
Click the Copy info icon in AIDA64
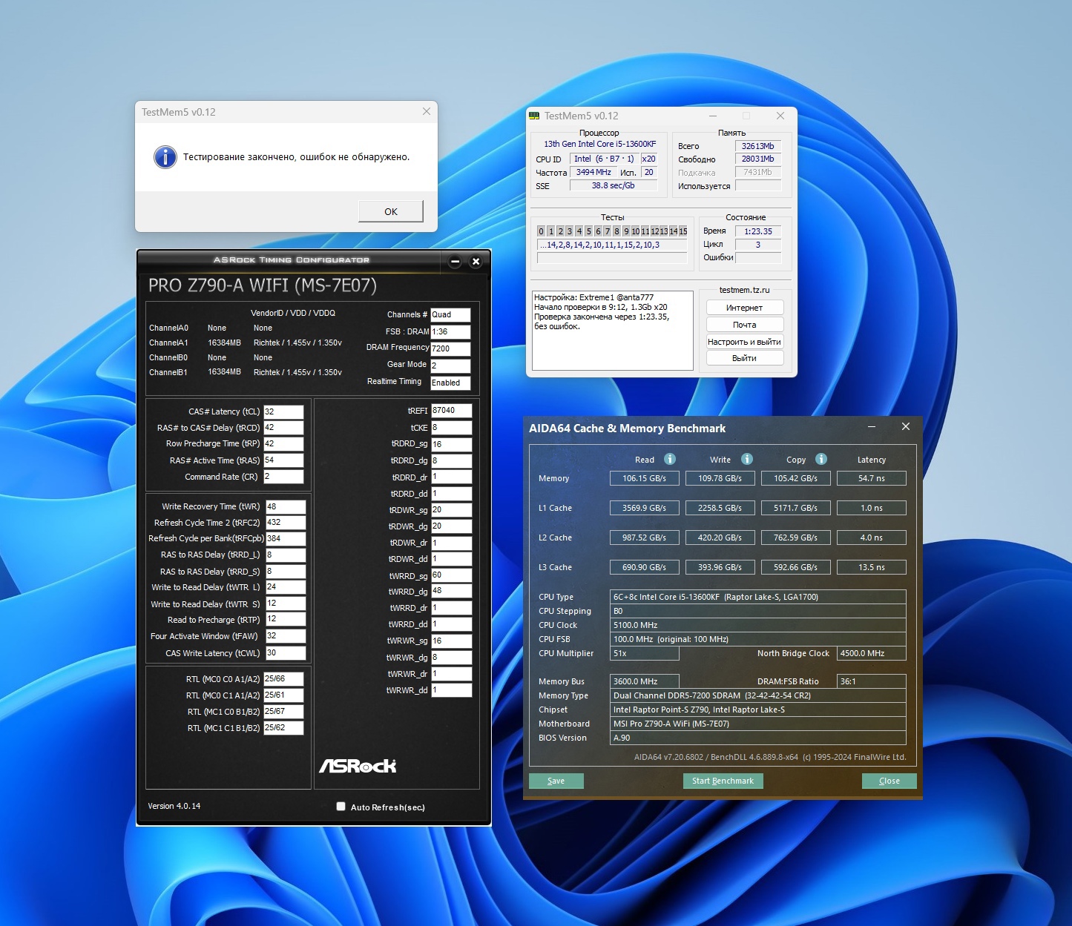pyautogui.click(x=821, y=459)
